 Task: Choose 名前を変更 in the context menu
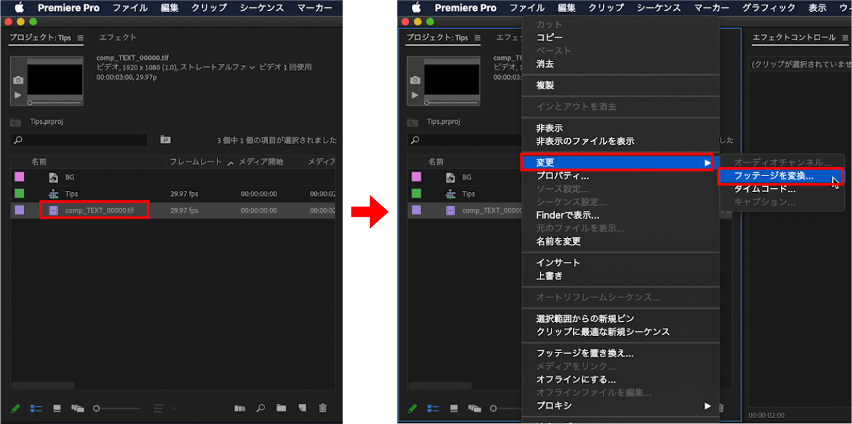(x=558, y=242)
